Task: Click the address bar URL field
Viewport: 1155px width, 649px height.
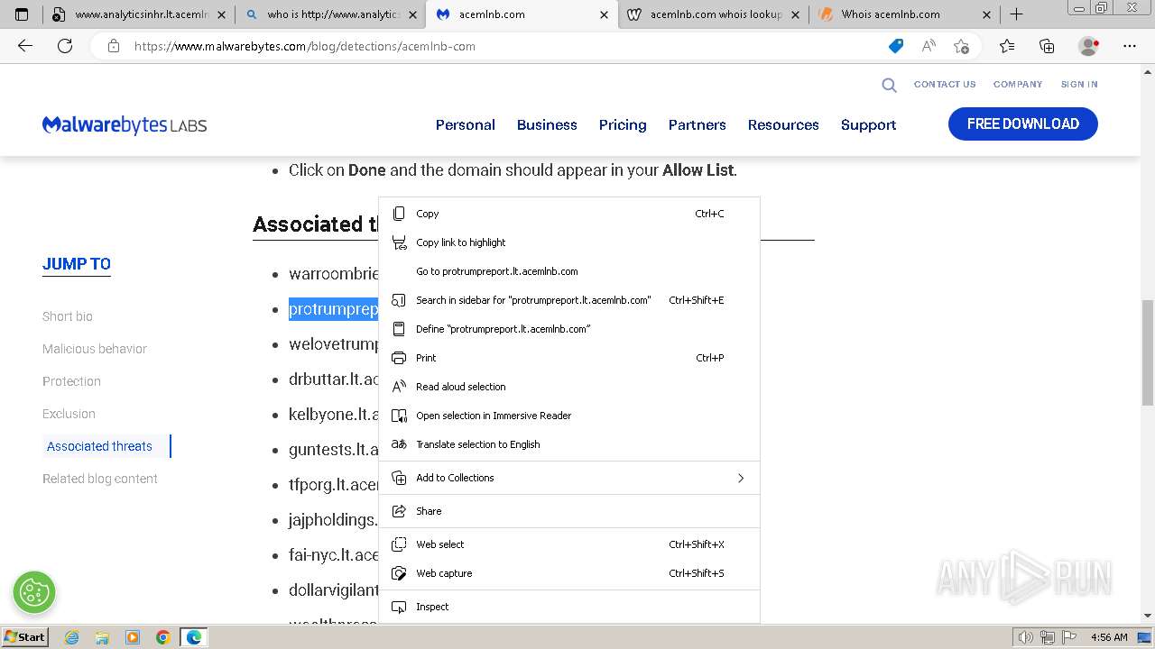Action: point(505,46)
